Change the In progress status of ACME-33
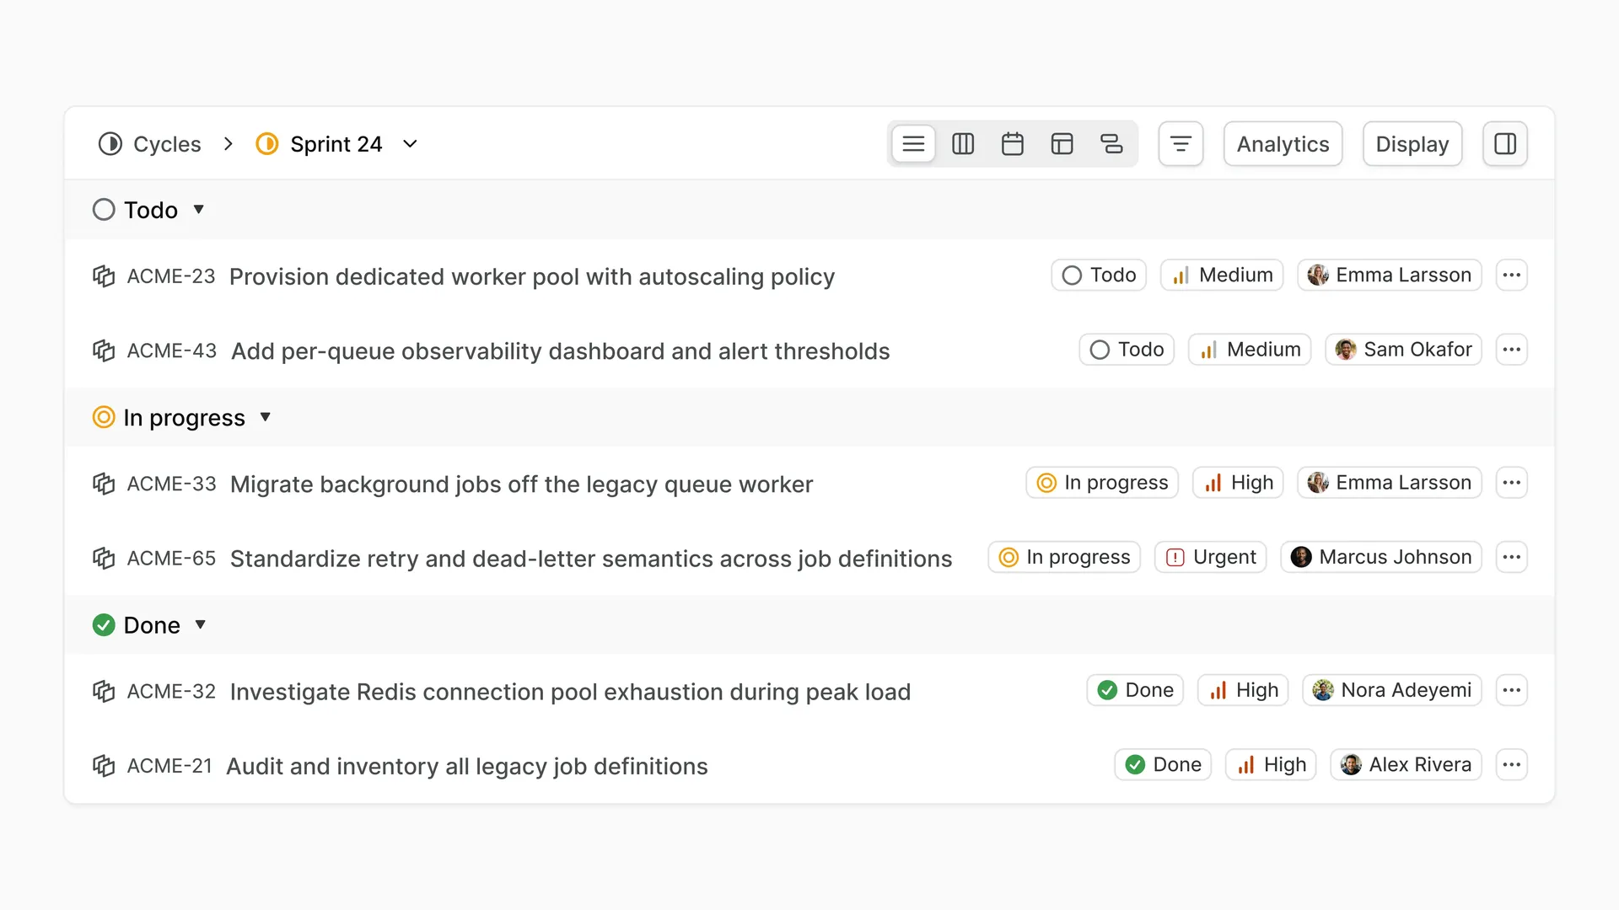Screen dimensions: 1619x910 1102,482
